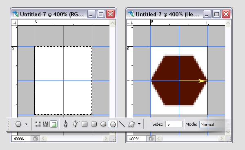Select the Polygon shape tool
The width and height of the screenshot is (245, 150).
click(113, 124)
